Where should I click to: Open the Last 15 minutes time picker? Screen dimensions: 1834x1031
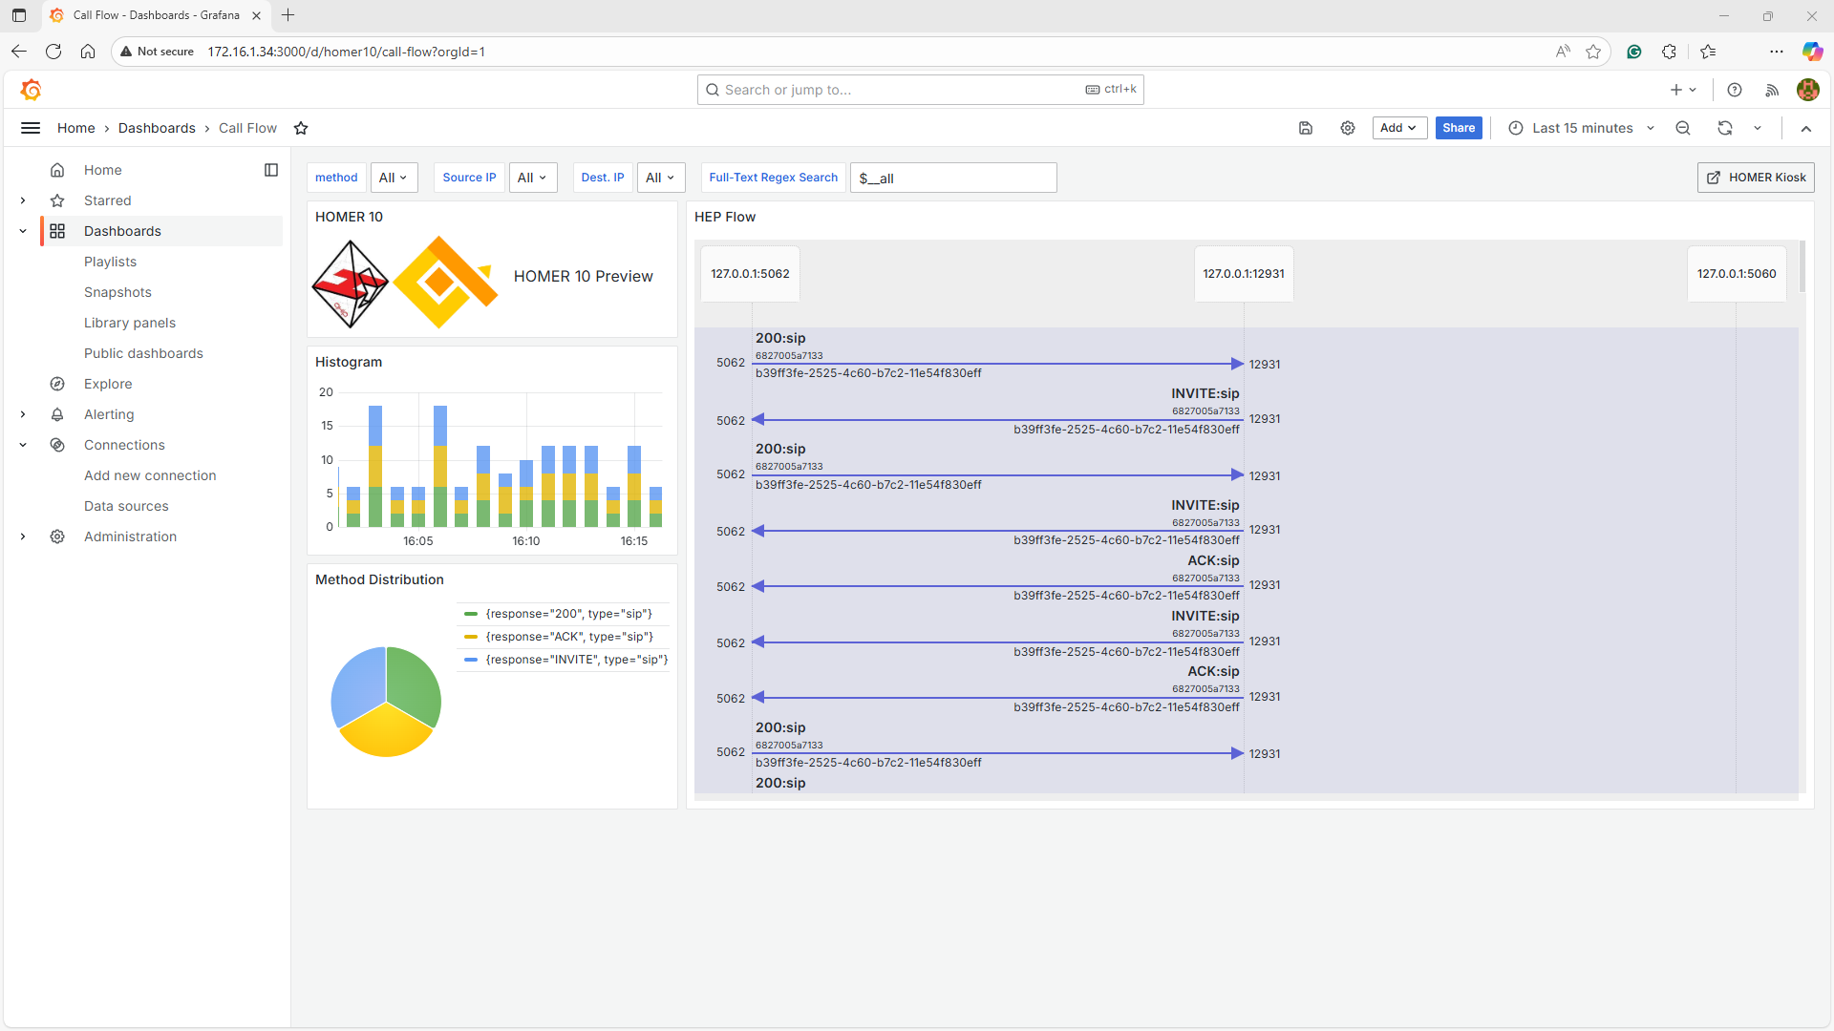(1582, 128)
